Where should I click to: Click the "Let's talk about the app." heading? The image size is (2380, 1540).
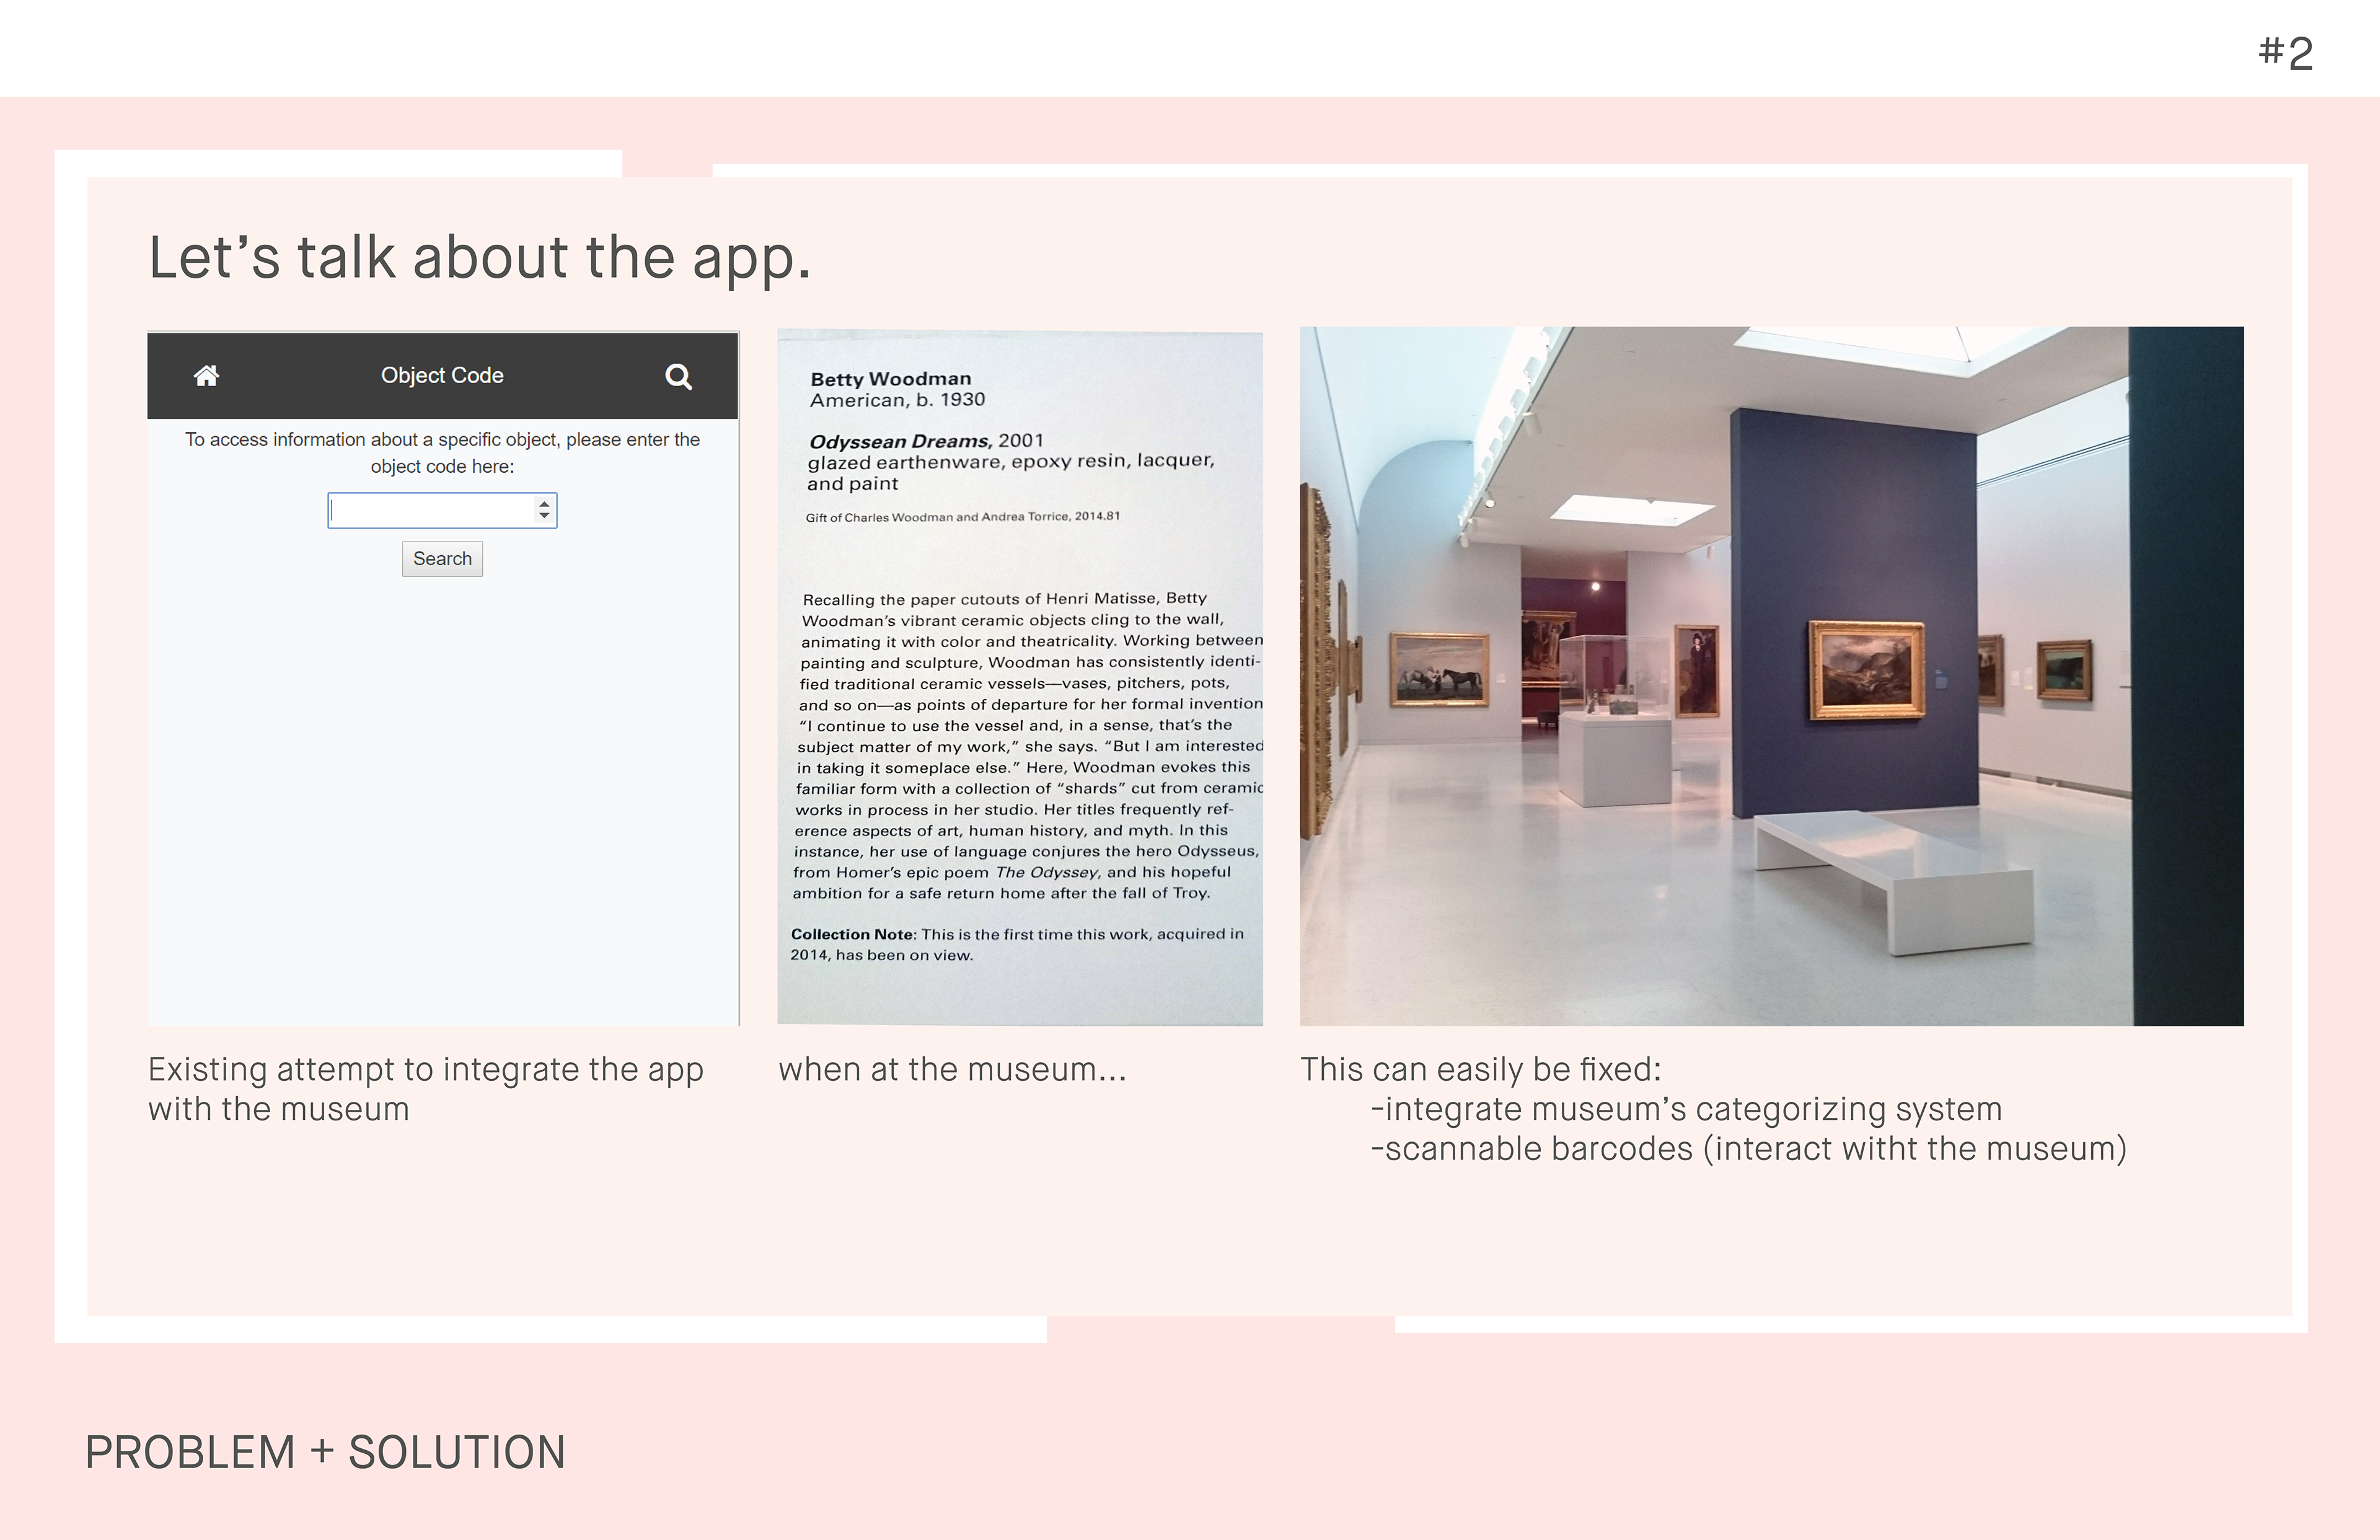pyautogui.click(x=479, y=258)
